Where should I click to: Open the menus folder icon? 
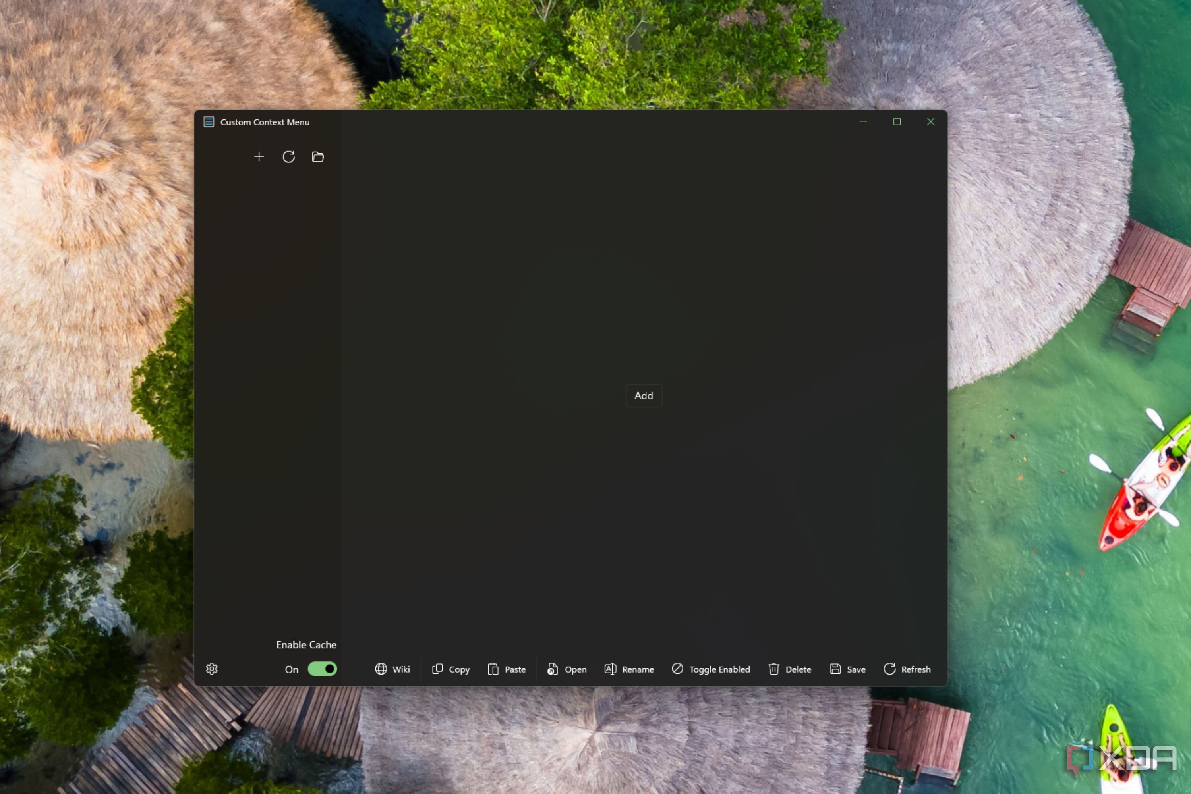coord(318,157)
